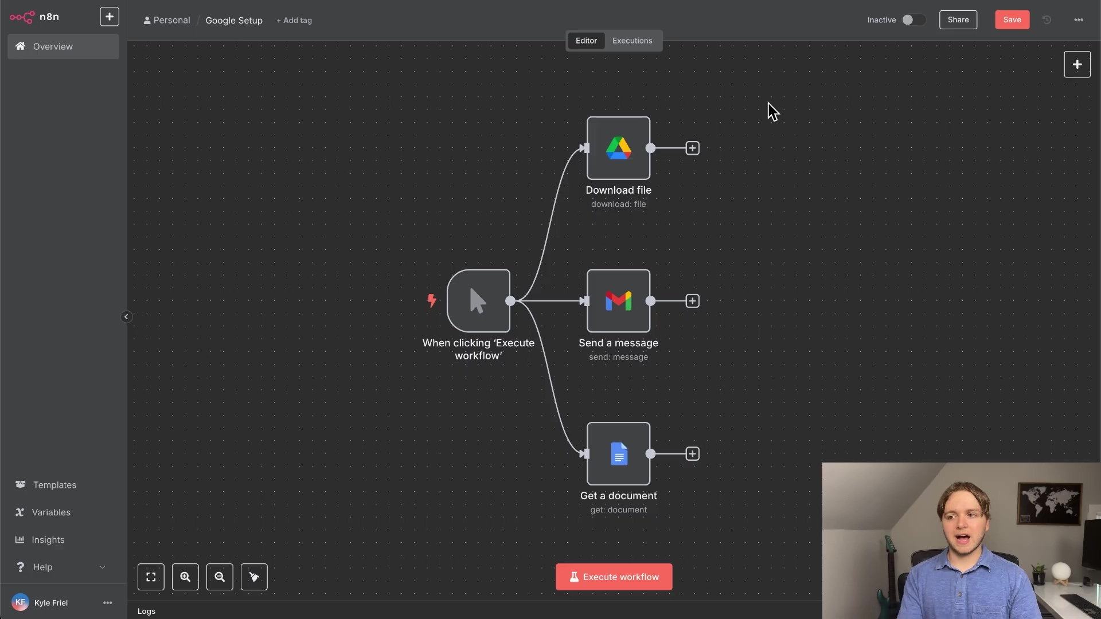
Task: Click Add tag
Action: coord(294,20)
